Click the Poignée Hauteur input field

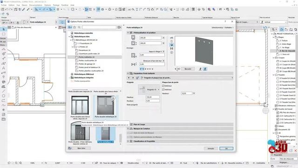tap(153, 97)
